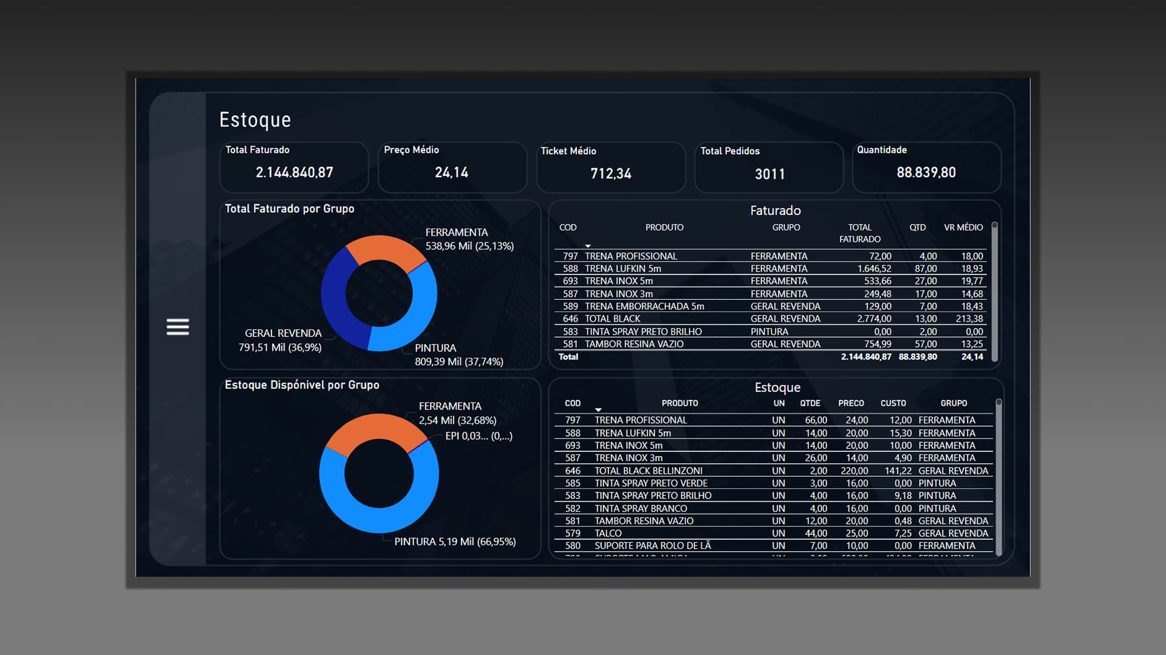The height and width of the screenshot is (655, 1166).
Task: Click the Faturado table vertical scrollbar
Action: click(x=995, y=292)
